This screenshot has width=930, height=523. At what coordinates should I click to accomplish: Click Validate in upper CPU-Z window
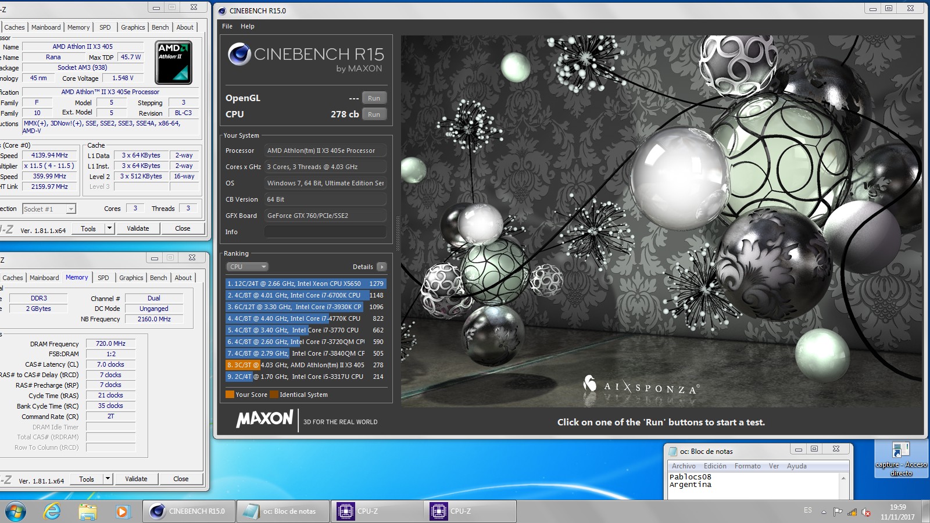(138, 228)
